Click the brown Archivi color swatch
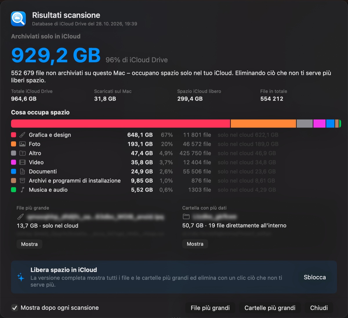Screen dimensions: 348x318 (x=13, y=181)
